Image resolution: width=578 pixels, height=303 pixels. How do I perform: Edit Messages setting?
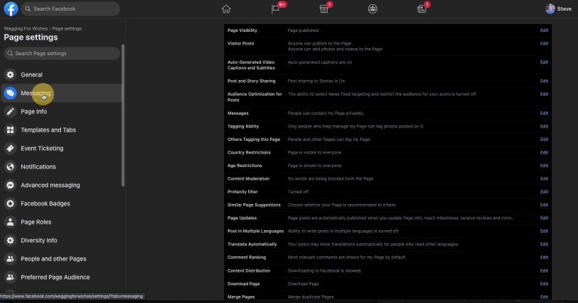(x=544, y=113)
